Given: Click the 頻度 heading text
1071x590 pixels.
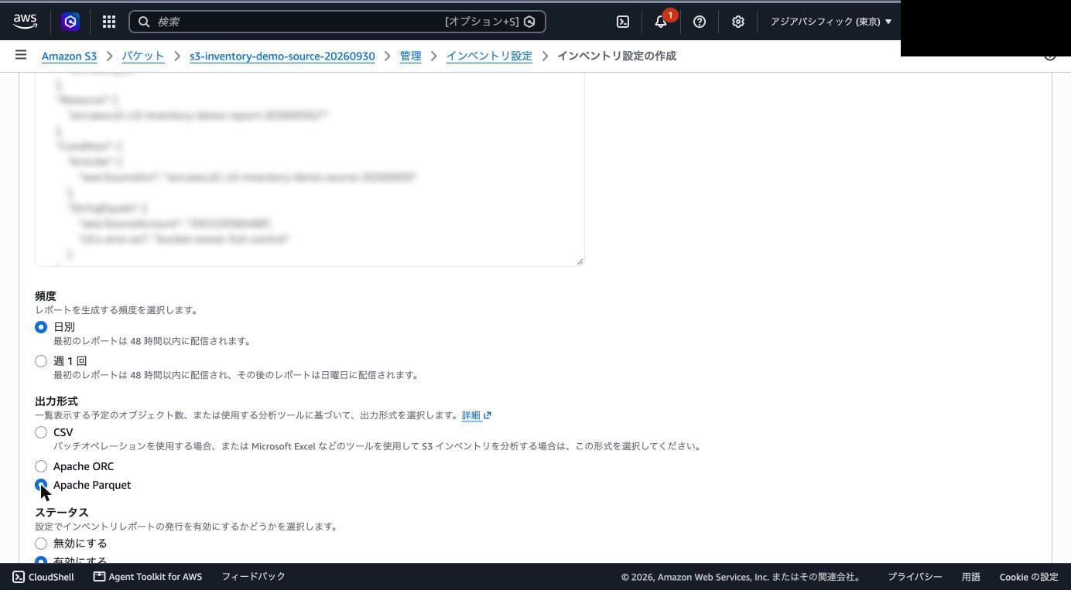Looking at the screenshot, I should point(46,296).
